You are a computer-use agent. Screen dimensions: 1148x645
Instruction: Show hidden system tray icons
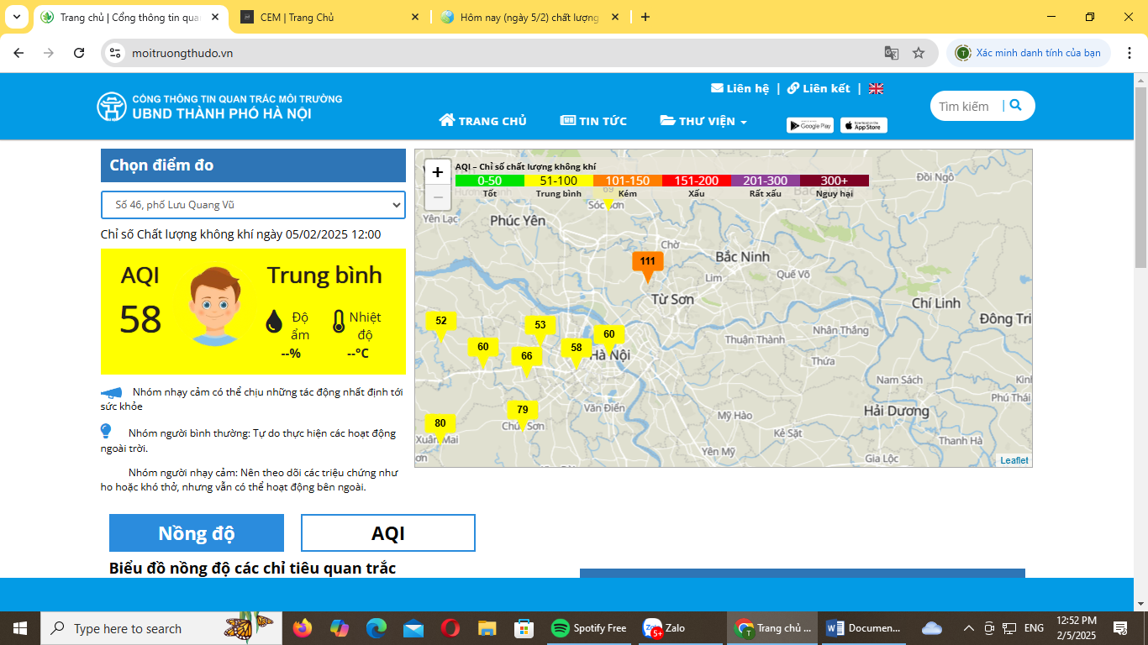(968, 628)
